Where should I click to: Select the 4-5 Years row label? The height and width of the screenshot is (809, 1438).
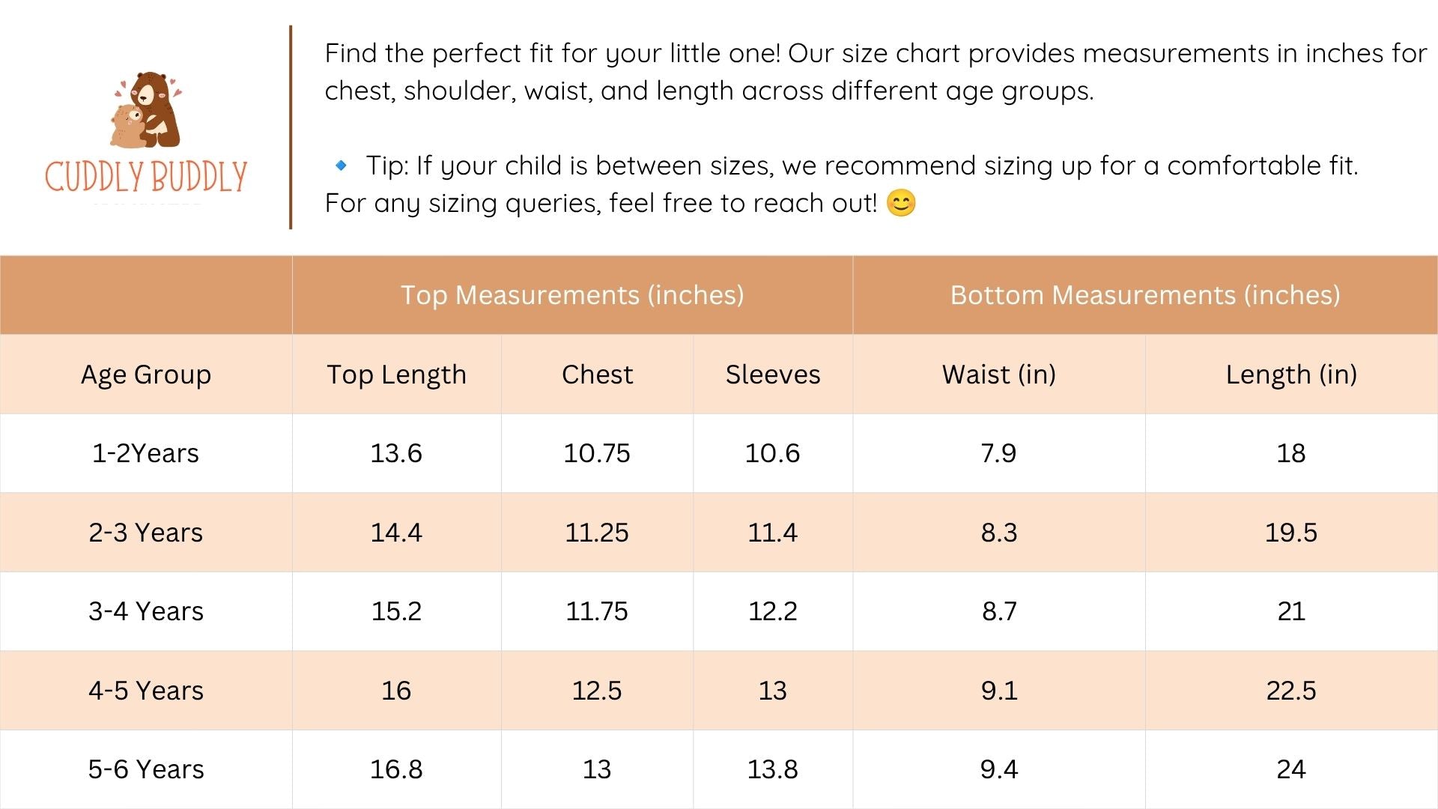click(146, 691)
